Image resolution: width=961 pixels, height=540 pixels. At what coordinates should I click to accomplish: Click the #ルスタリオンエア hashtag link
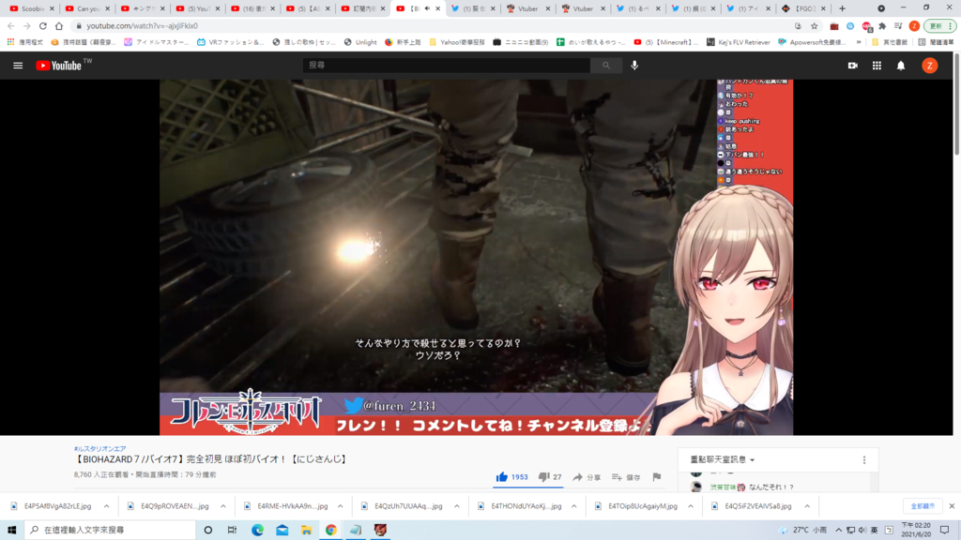pyautogui.click(x=99, y=449)
